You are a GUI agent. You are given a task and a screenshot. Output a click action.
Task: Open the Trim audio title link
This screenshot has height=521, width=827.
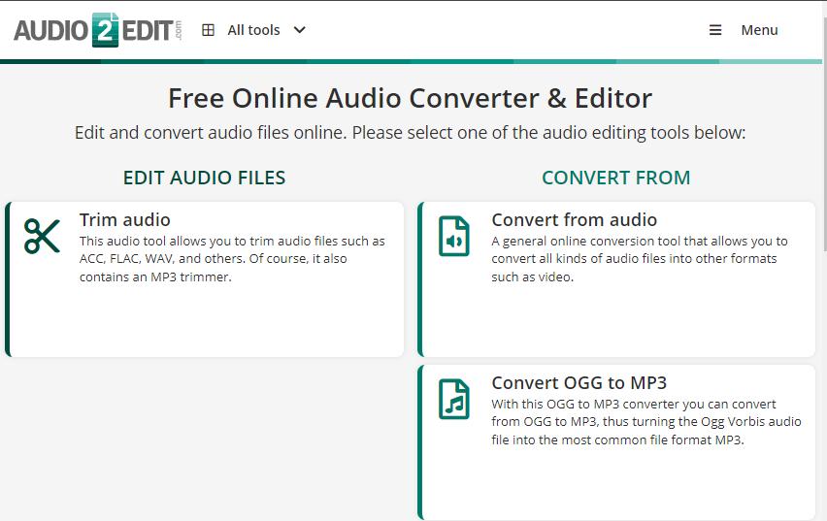pos(125,220)
